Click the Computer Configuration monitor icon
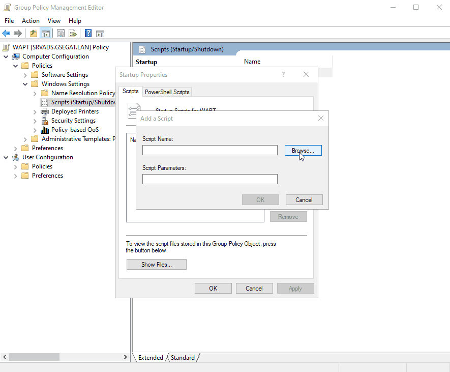This screenshot has width=450, height=372. [x=16, y=56]
